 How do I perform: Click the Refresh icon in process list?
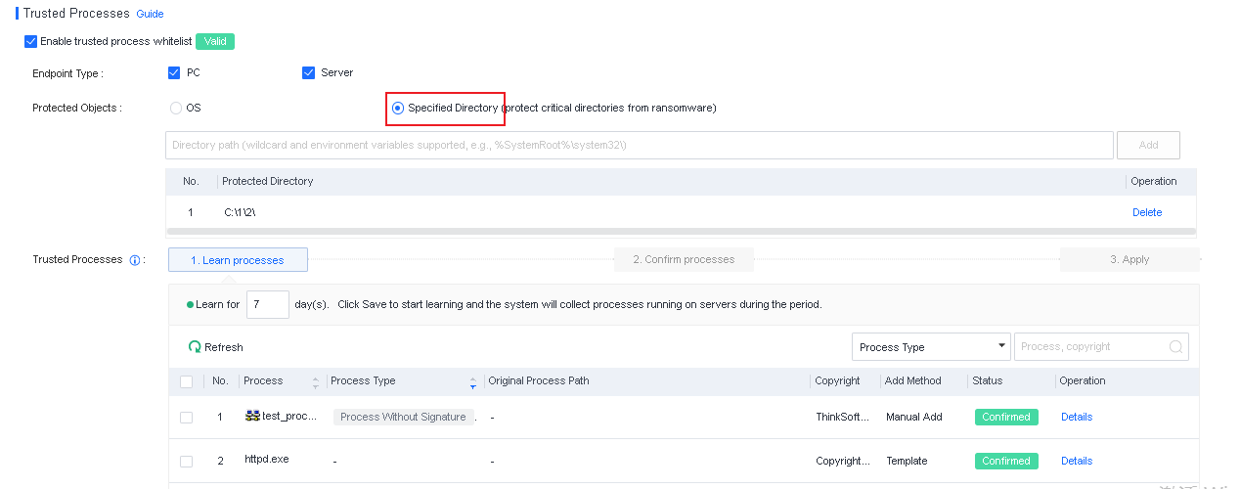click(195, 347)
